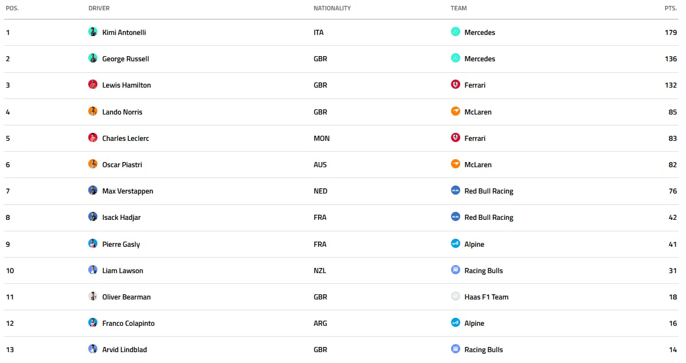Screen dimensions: 686x363
Task: Click the Ferrari logo in Hamilton's row
Action: point(456,85)
